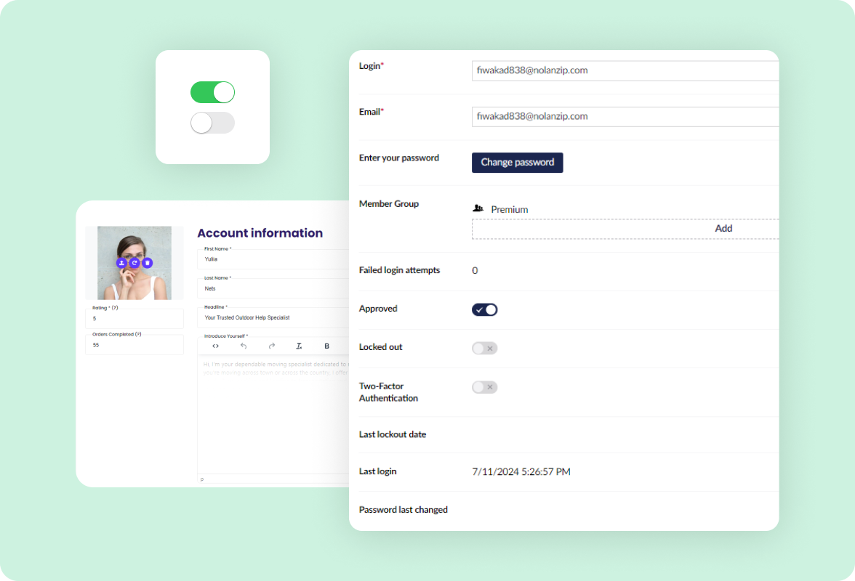Click the rotate avatar icon

click(135, 263)
